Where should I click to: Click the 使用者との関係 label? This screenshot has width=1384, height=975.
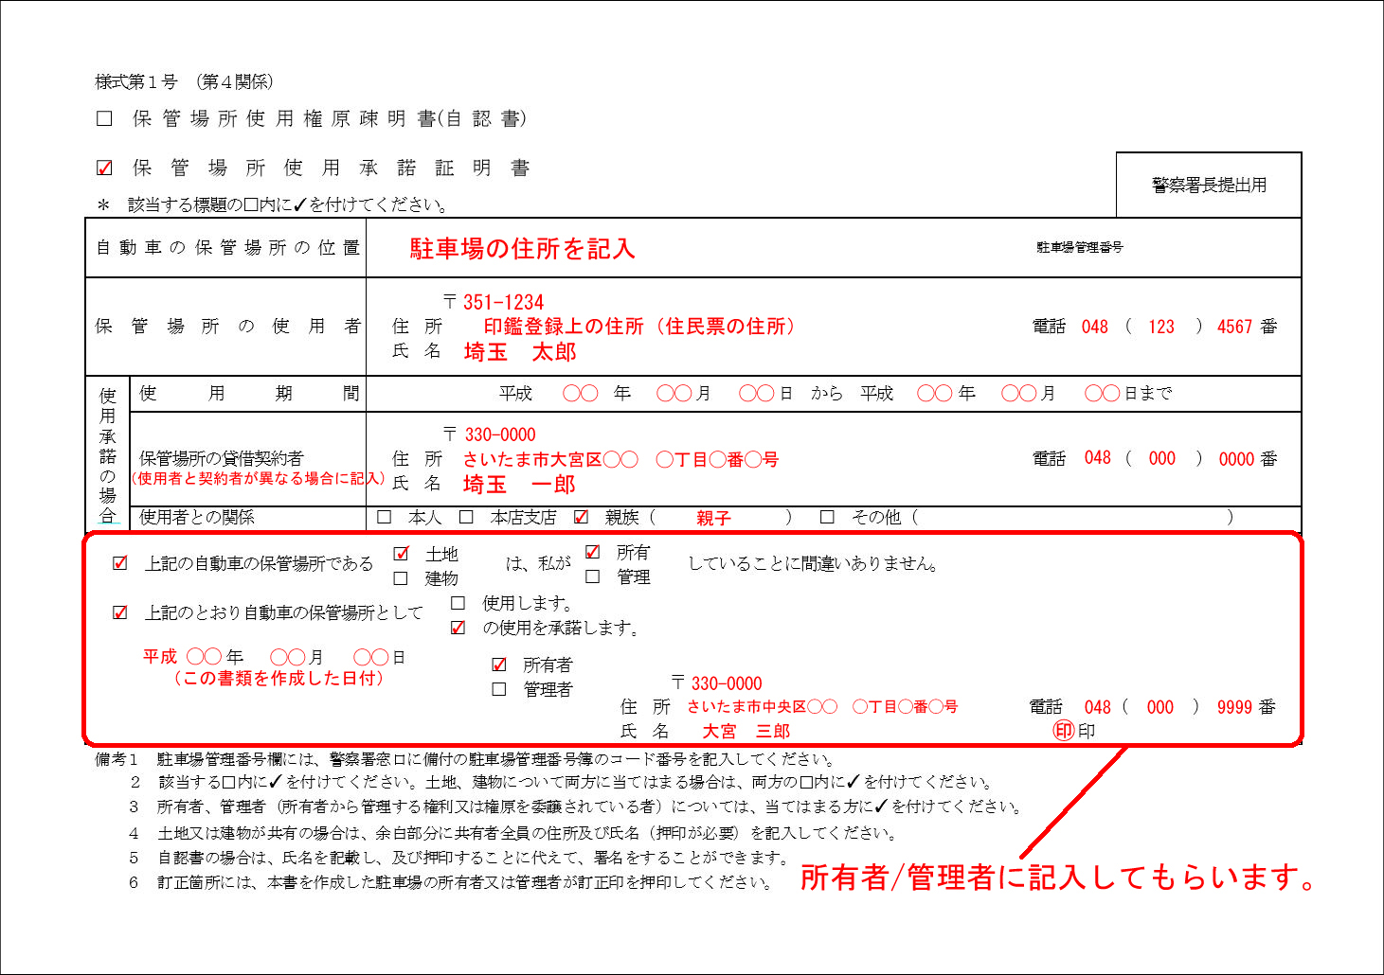pyautogui.click(x=197, y=518)
